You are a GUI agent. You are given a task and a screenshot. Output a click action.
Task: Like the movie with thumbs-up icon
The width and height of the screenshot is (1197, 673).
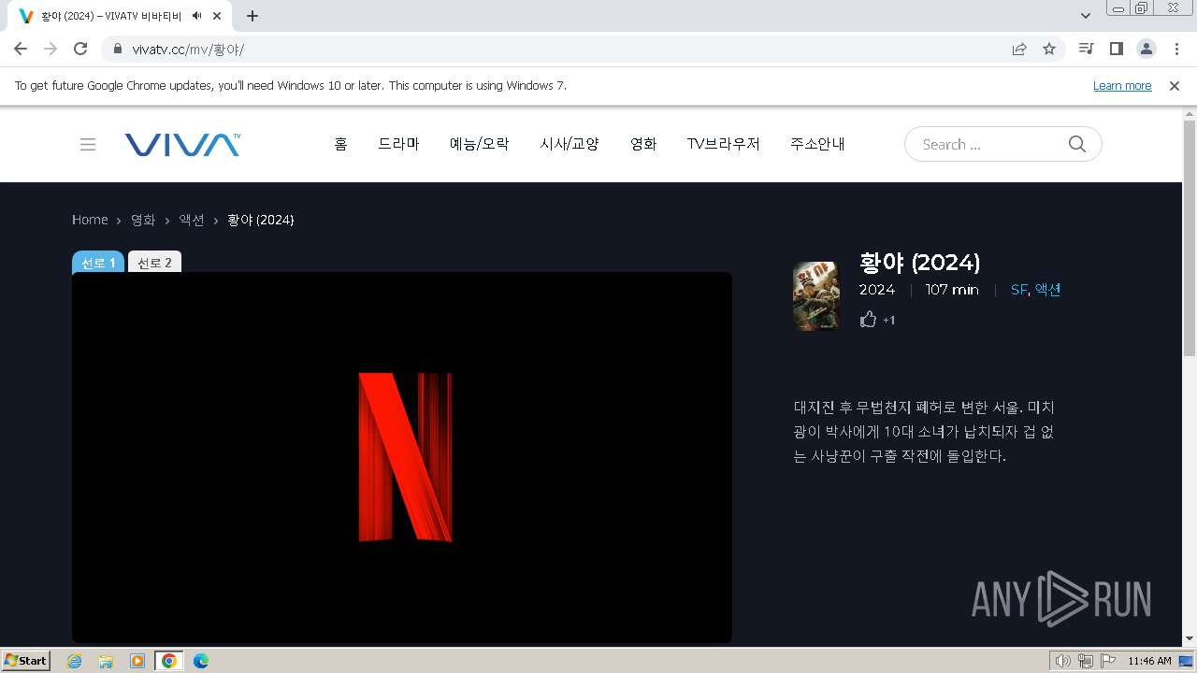pyautogui.click(x=869, y=320)
